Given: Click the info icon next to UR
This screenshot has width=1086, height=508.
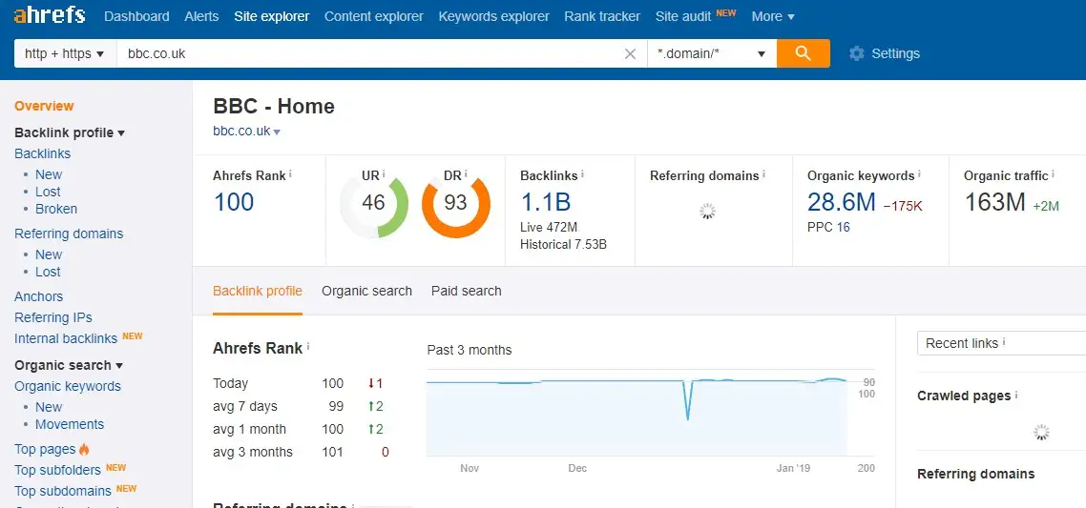Looking at the screenshot, I should pyautogui.click(x=384, y=174).
